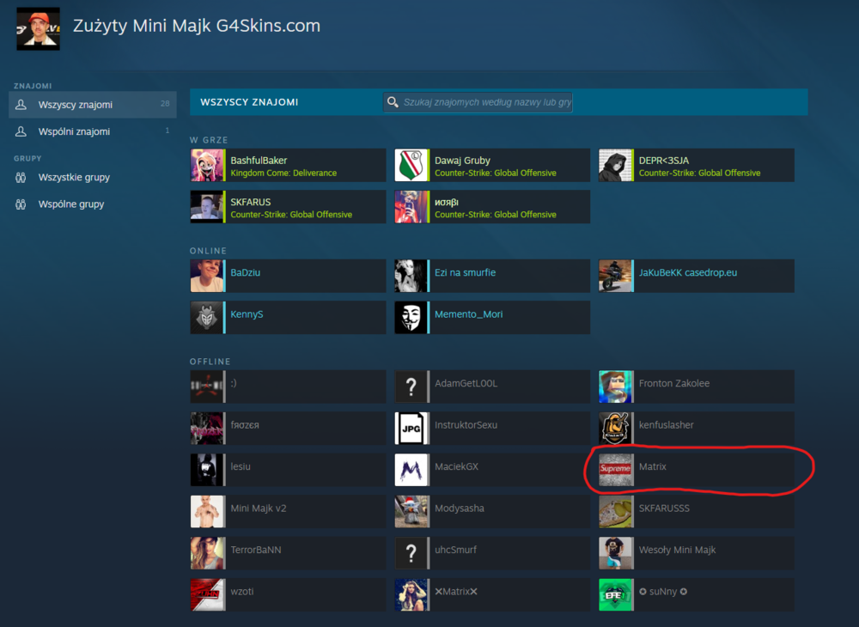Click the MaciekGX name

click(456, 466)
